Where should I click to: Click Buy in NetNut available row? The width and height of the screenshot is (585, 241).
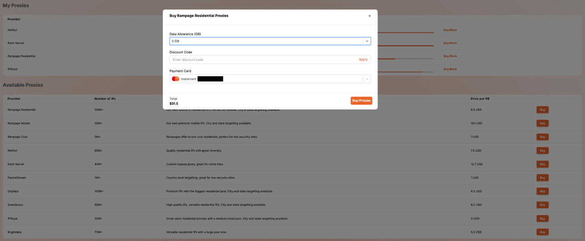[542, 150]
